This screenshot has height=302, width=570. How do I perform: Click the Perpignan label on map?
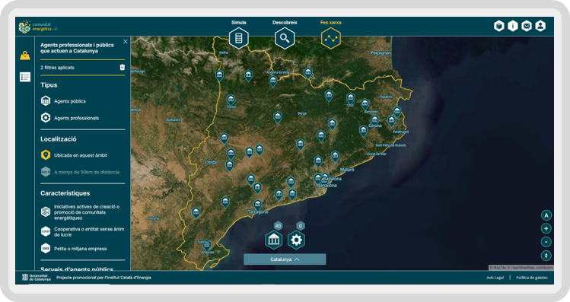tap(381, 53)
